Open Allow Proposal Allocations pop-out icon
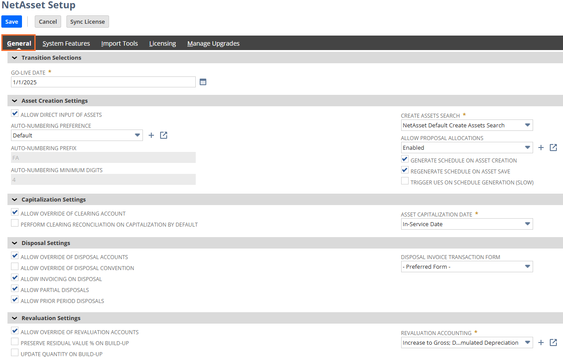Image resolution: width=563 pixels, height=357 pixels. click(554, 148)
